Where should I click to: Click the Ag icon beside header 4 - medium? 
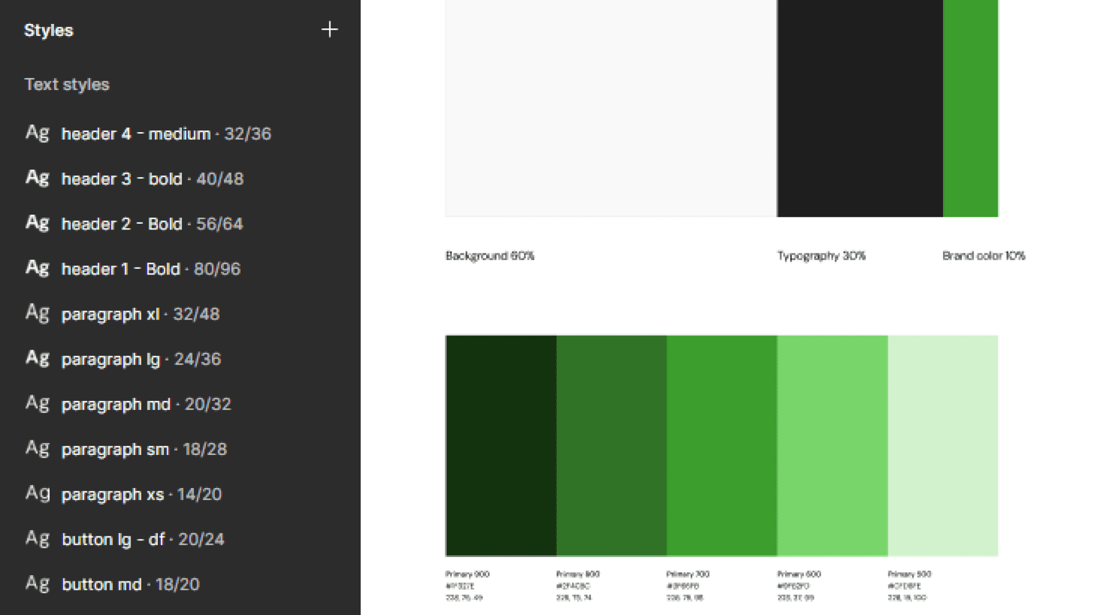[38, 133]
